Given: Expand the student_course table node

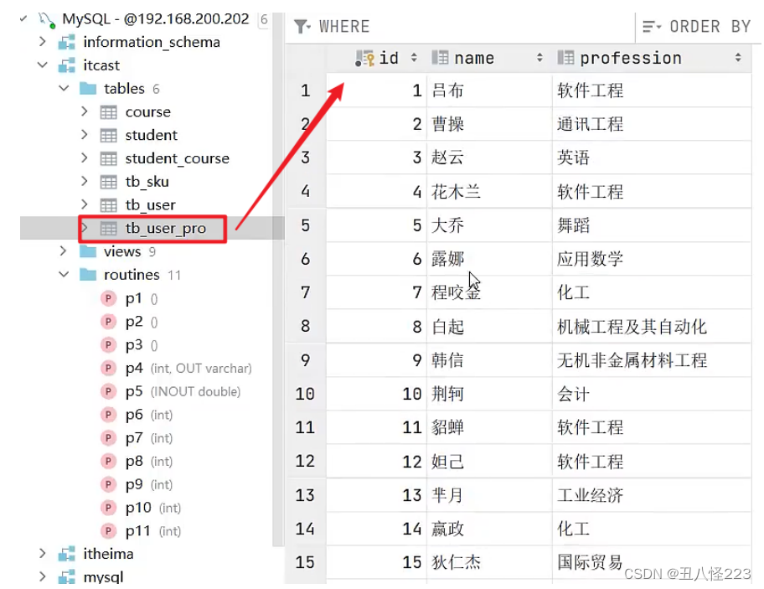Looking at the screenshot, I should tap(85, 158).
